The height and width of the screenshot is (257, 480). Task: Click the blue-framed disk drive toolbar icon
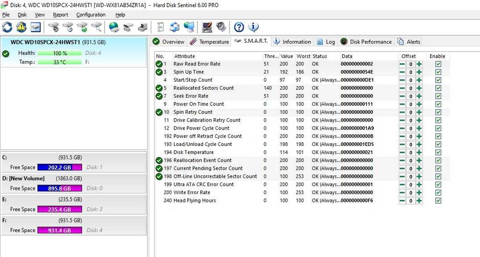[x=36, y=27]
